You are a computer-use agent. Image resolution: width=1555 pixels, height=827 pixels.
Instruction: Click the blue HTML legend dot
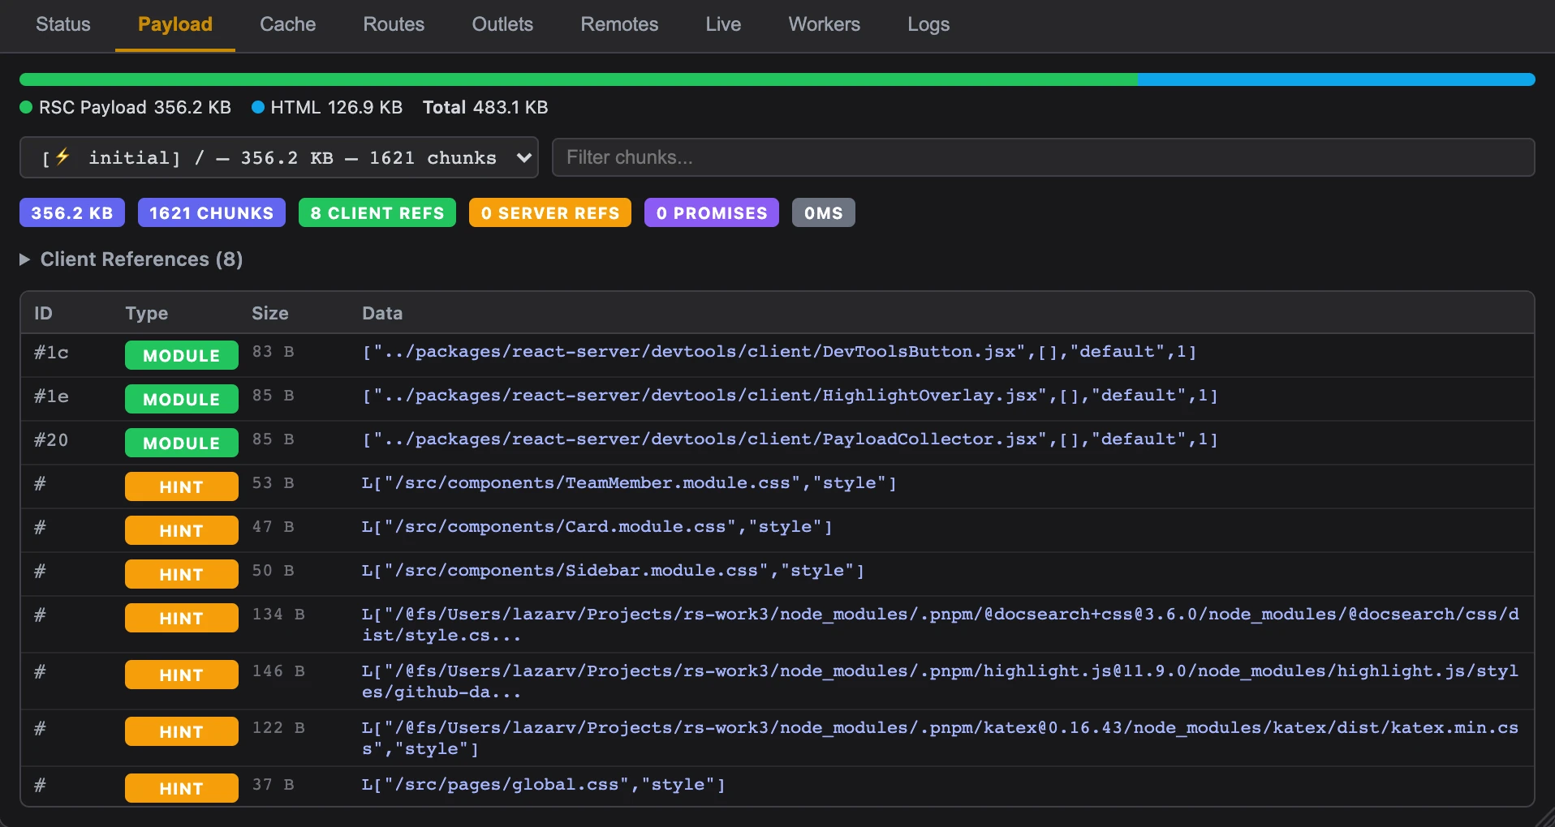[x=258, y=108]
